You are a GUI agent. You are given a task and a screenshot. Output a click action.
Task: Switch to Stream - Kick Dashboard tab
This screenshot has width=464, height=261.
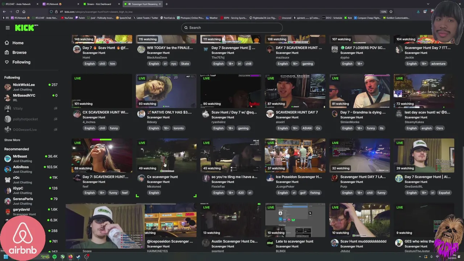point(101,4)
